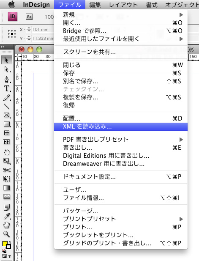Screen dimensions: 199x261
Task: Expand the tools panel double-arrow
Action: click(3, 47)
